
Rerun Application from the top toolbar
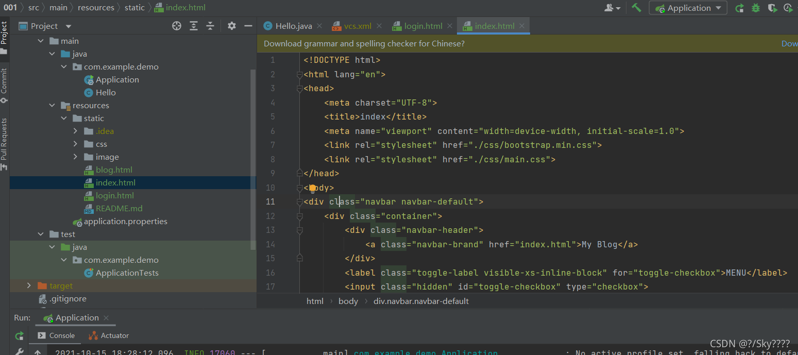739,8
